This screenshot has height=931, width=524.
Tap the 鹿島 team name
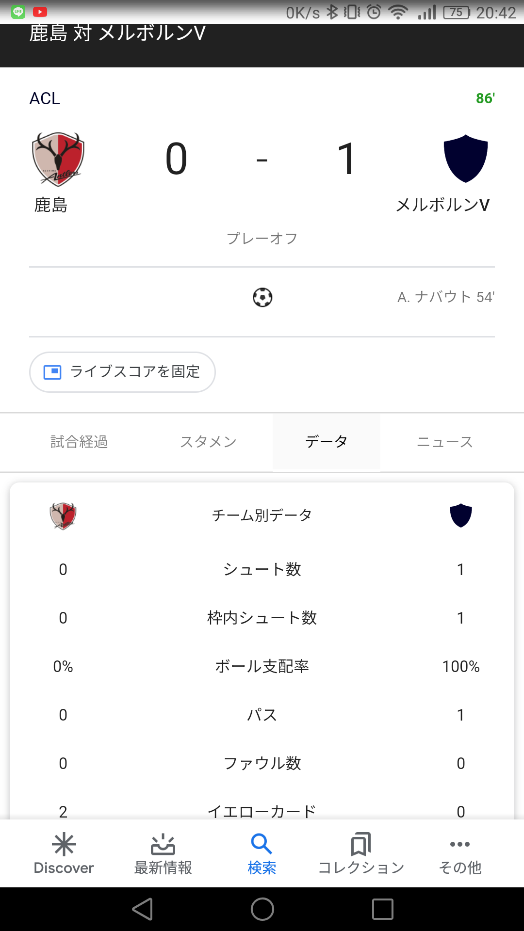point(51,205)
